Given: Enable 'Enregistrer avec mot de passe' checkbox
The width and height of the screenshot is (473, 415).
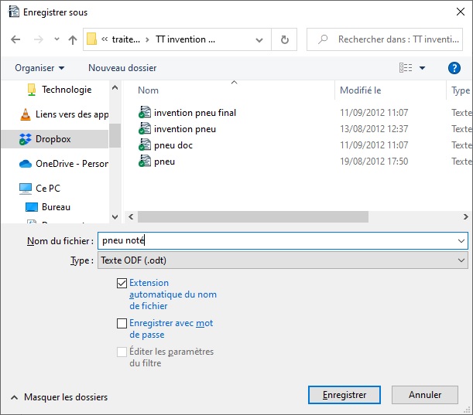Looking at the screenshot, I should point(122,324).
